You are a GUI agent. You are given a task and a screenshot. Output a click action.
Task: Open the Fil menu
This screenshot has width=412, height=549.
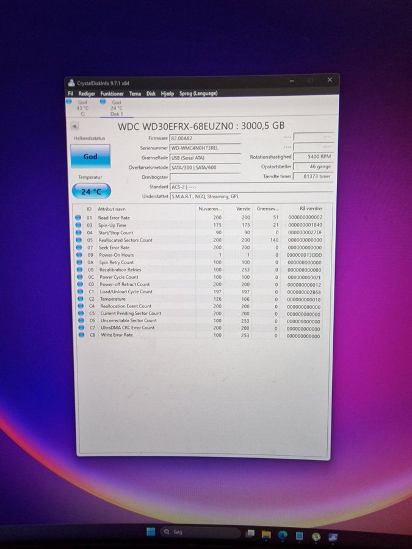click(x=71, y=94)
